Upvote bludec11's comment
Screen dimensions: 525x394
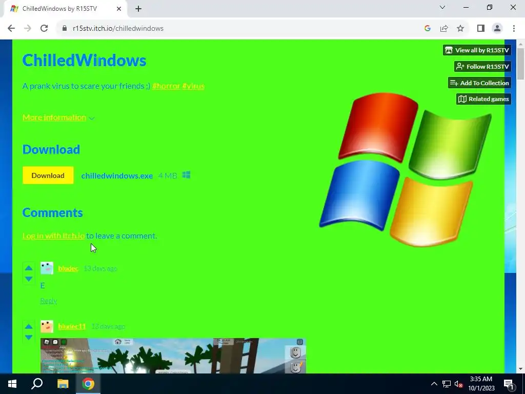coord(29,327)
